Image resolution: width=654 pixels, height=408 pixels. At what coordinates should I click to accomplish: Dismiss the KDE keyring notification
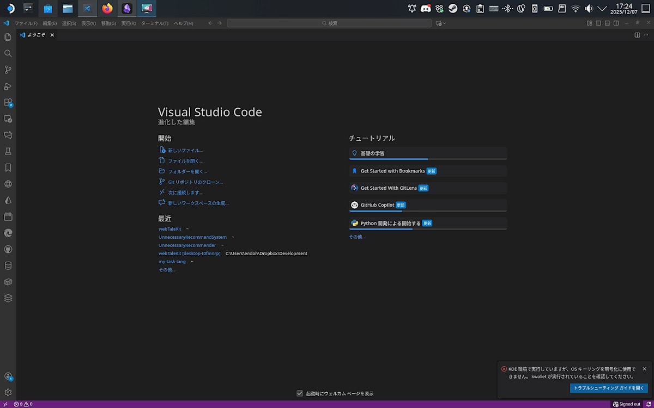click(x=644, y=369)
